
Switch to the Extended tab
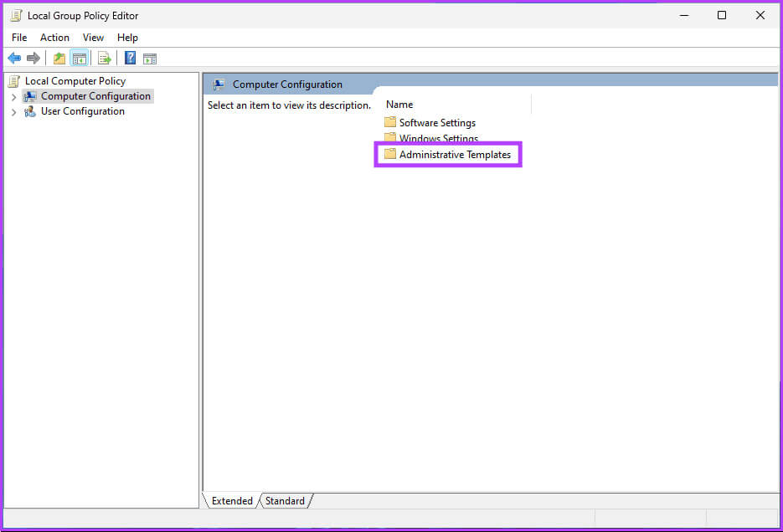point(232,500)
